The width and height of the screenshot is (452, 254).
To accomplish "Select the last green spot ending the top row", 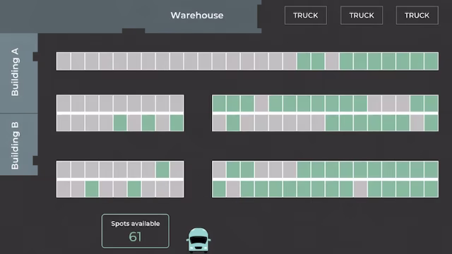I will coord(432,61).
